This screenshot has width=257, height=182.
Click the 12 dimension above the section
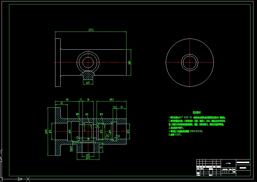(81, 99)
